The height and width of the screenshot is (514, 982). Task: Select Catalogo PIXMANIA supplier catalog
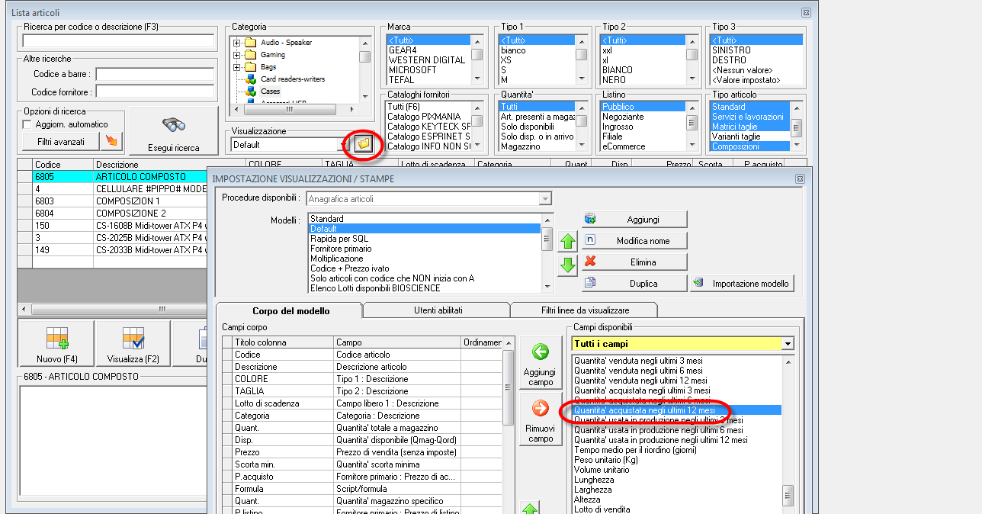(428, 117)
